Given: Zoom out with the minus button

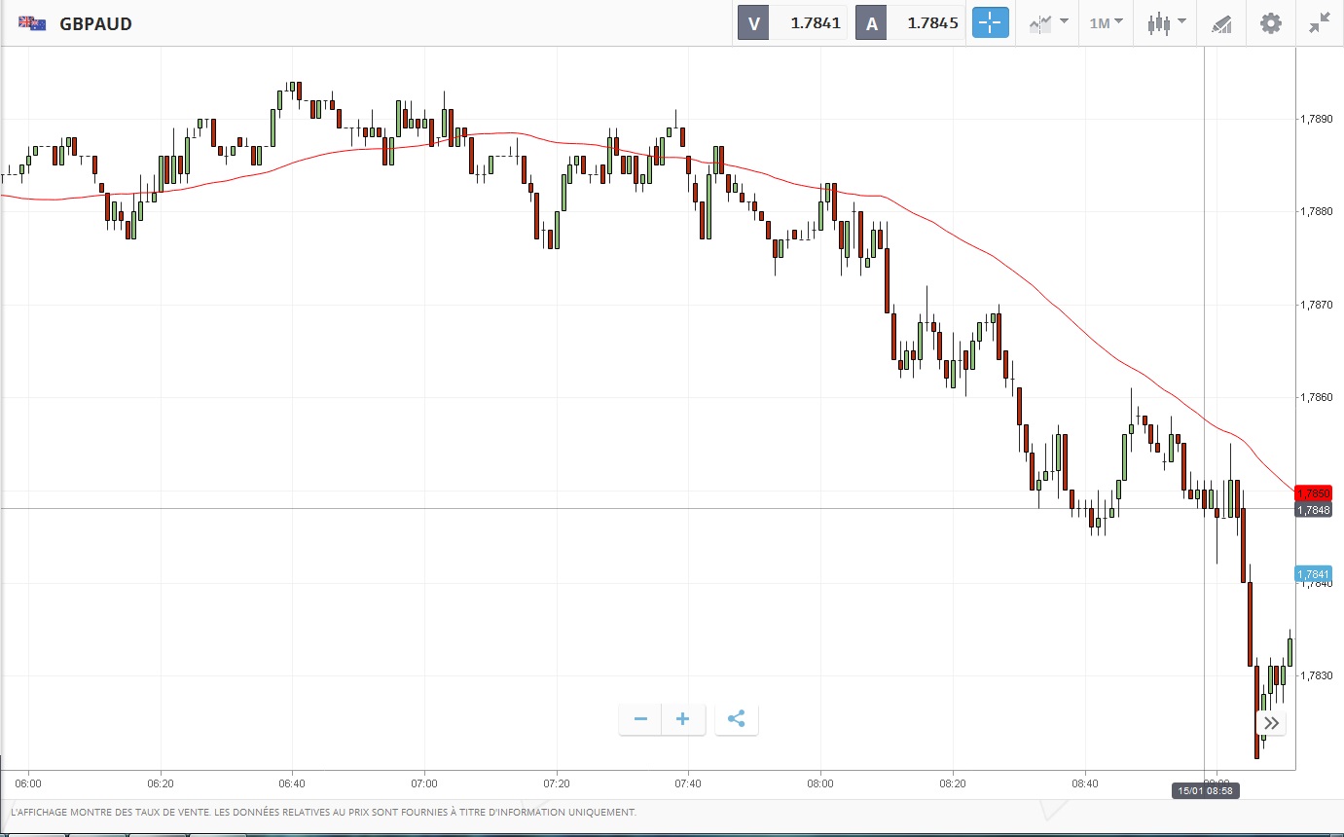Looking at the screenshot, I should (x=640, y=719).
